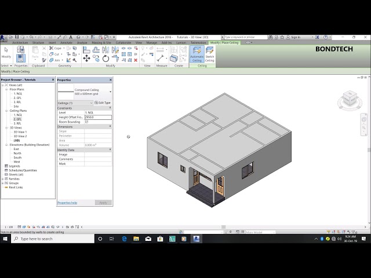This screenshot has width=371, height=278.
Task: Select the Modify arrow tool
Action: point(6,53)
